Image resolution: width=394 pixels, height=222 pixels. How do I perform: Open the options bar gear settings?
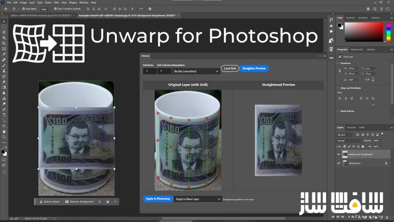tap(150, 9)
